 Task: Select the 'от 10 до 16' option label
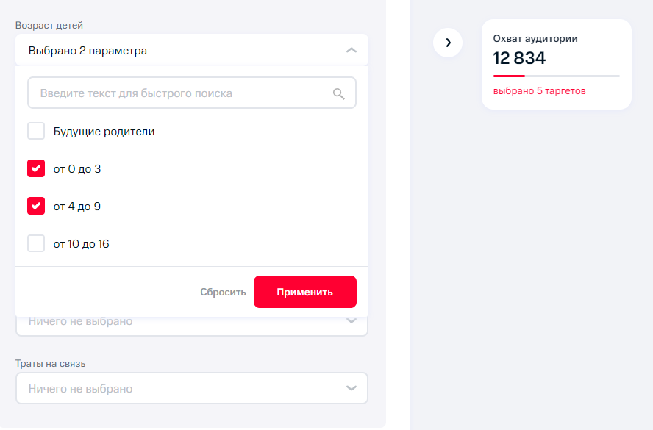82,243
